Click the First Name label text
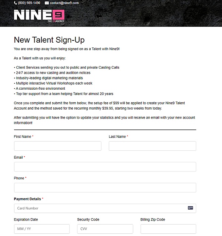Viewport: 222px width, 236px height. pos(23,137)
